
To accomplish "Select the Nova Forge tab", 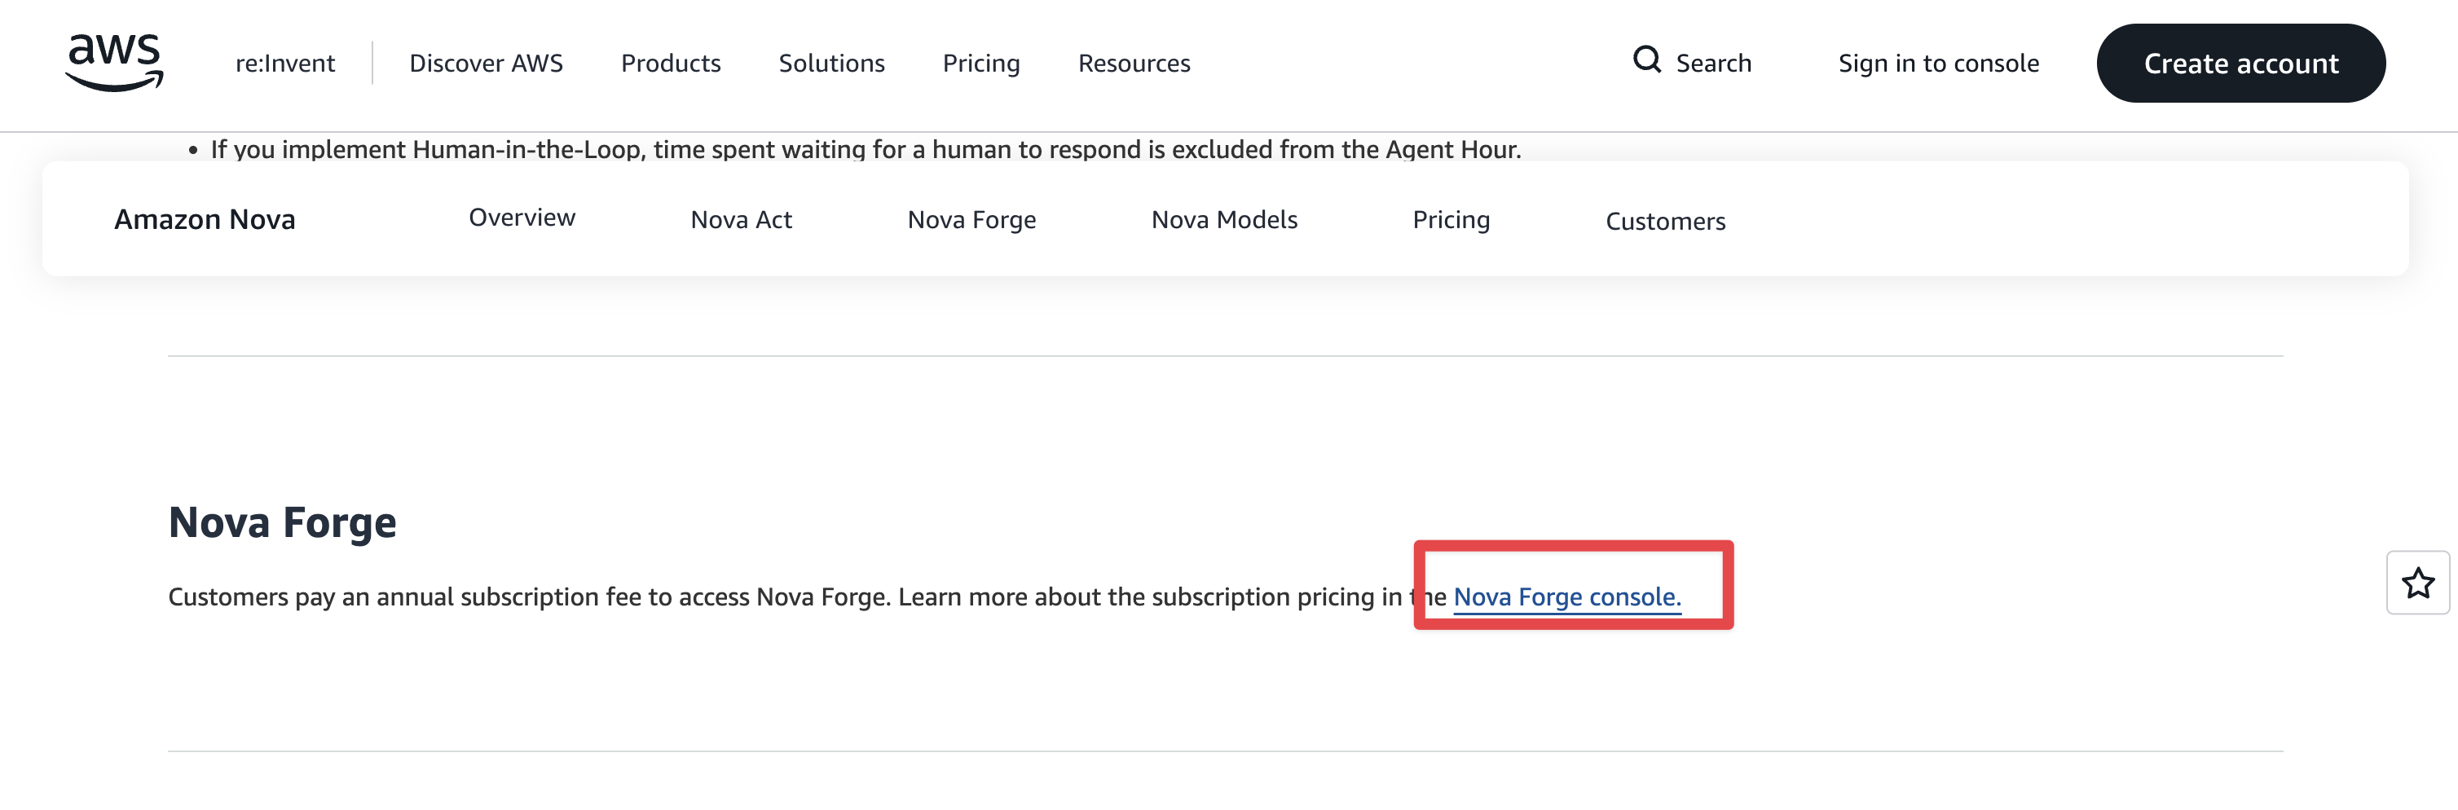I will click(x=971, y=219).
